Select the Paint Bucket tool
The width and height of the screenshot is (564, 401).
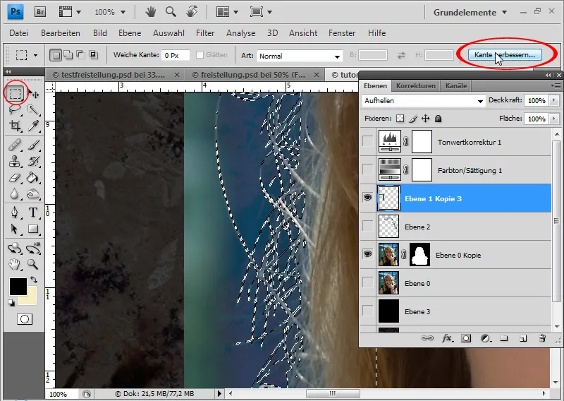(33, 177)
